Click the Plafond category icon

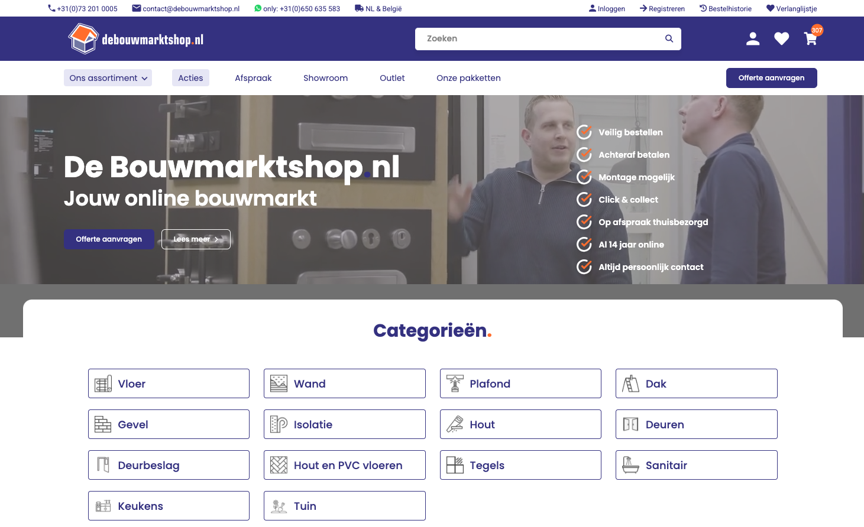455,384
